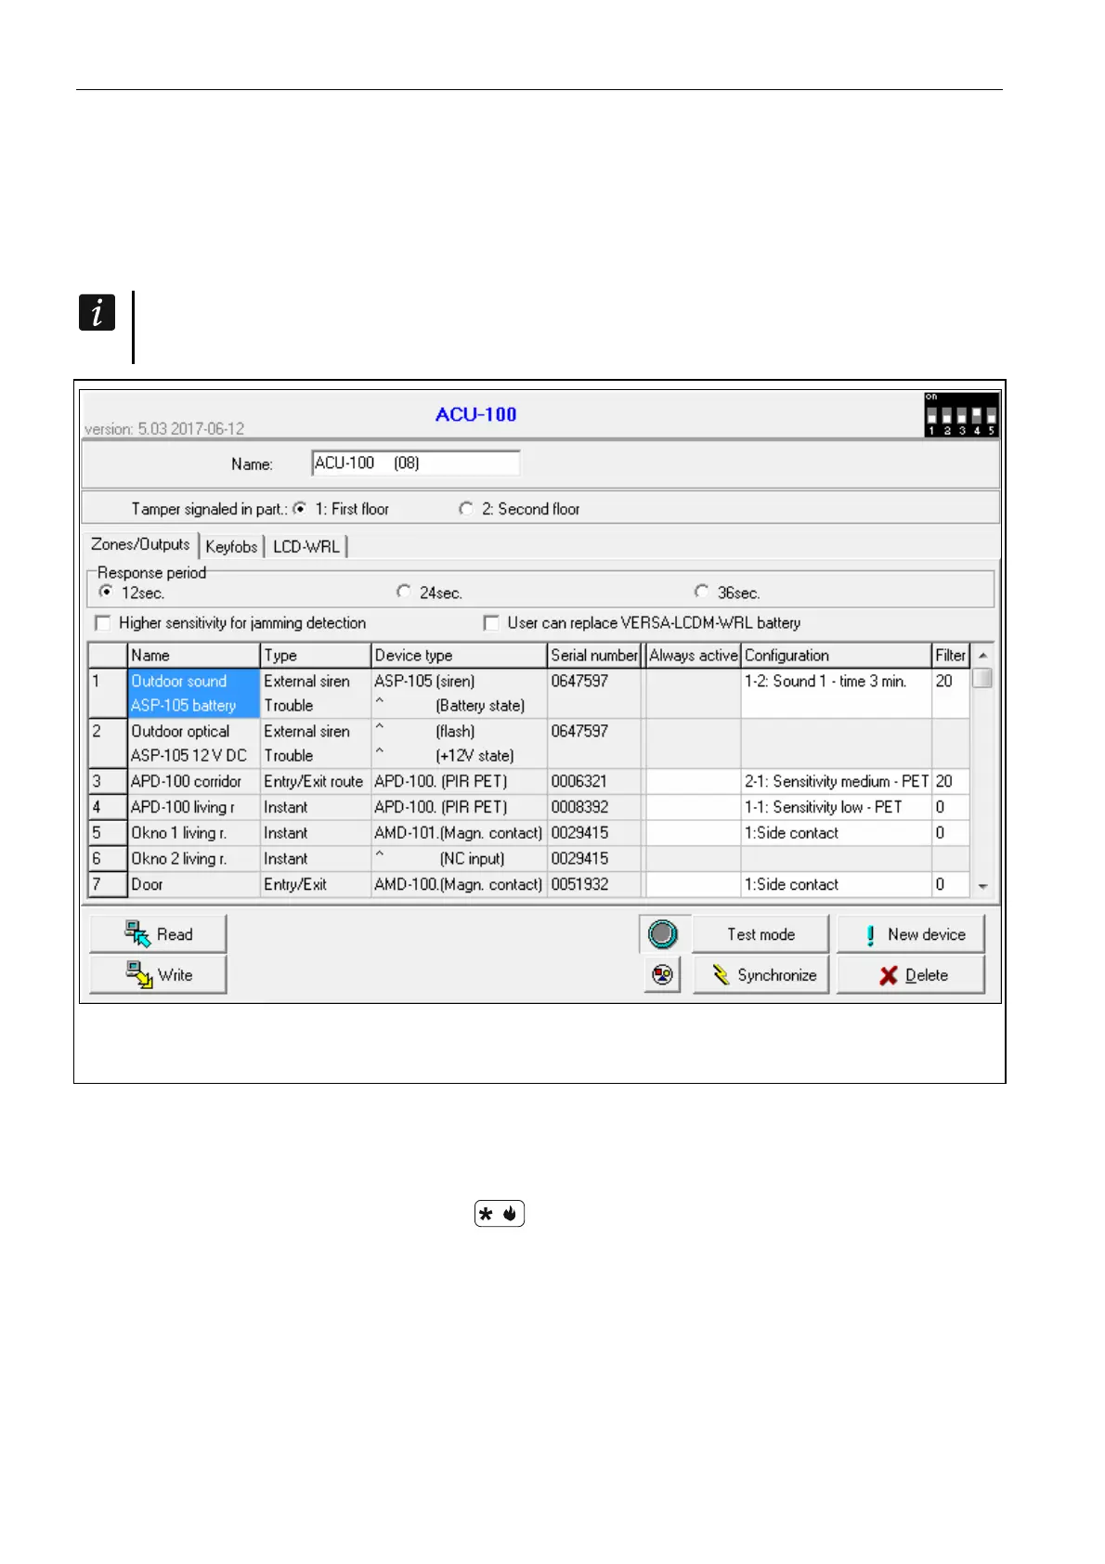Click the device table scroll up arrow

(x=982, y=656)
